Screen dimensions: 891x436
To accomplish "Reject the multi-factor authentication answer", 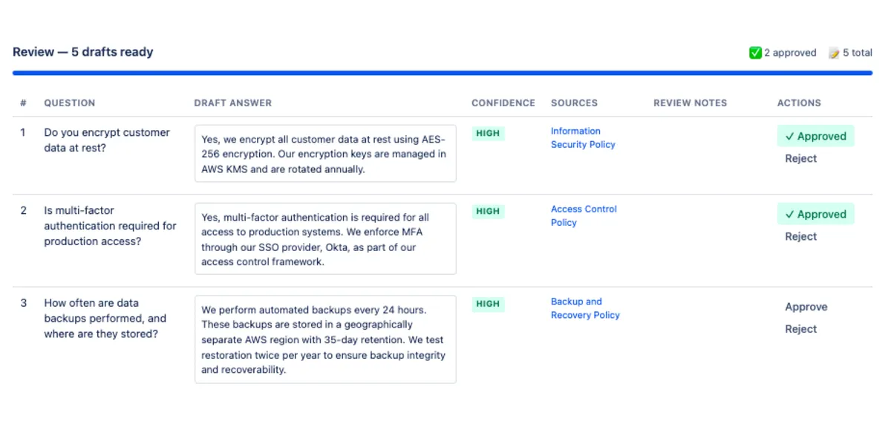I will click(x=800, y=236).
